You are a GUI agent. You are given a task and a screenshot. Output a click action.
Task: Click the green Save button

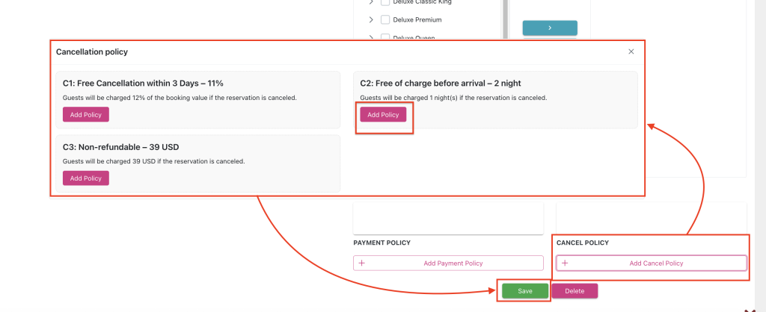pos(524,291)
